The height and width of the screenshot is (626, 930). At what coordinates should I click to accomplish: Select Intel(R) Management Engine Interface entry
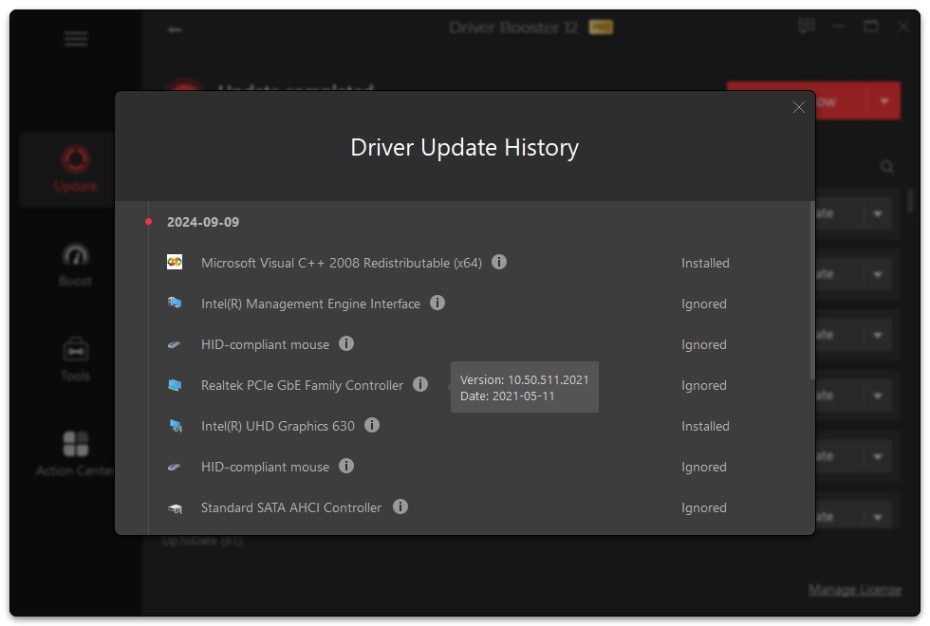point(310,304)
